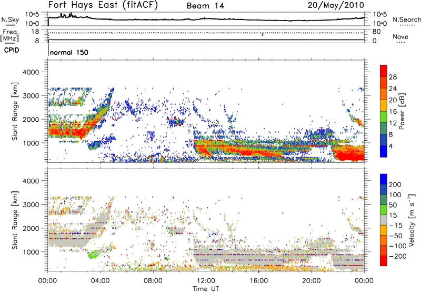Pick the blue top segment of Velocity color bar

(x=384, y=179)
